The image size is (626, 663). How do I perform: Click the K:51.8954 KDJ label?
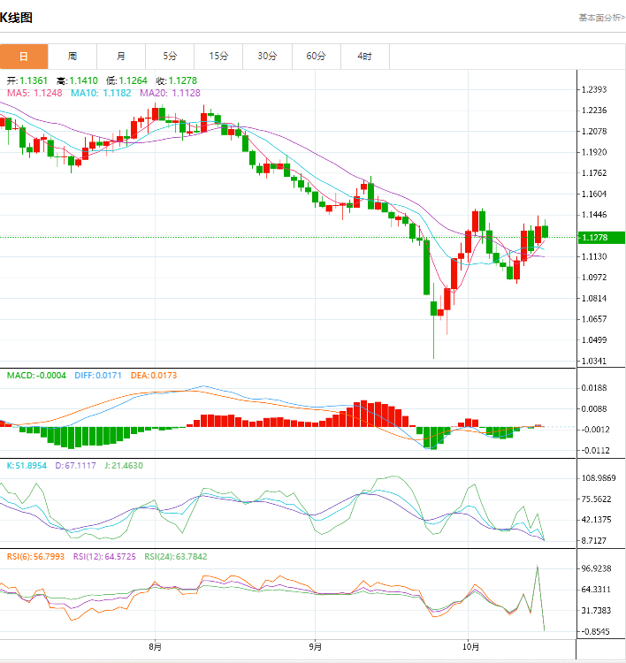point(27,466)
